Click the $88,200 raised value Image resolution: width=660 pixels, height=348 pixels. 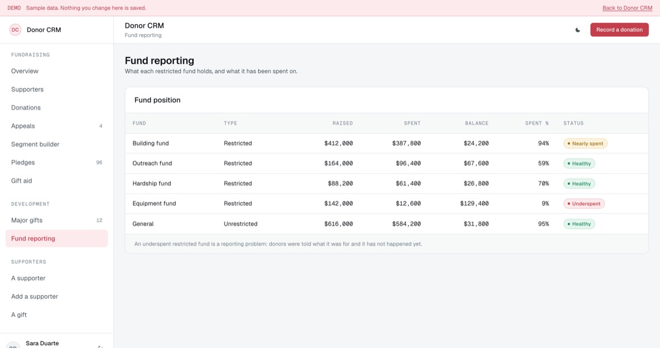click(x=341, y=184)
